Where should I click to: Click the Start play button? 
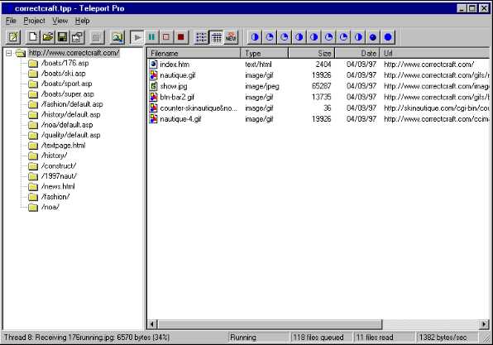(136, 37)
